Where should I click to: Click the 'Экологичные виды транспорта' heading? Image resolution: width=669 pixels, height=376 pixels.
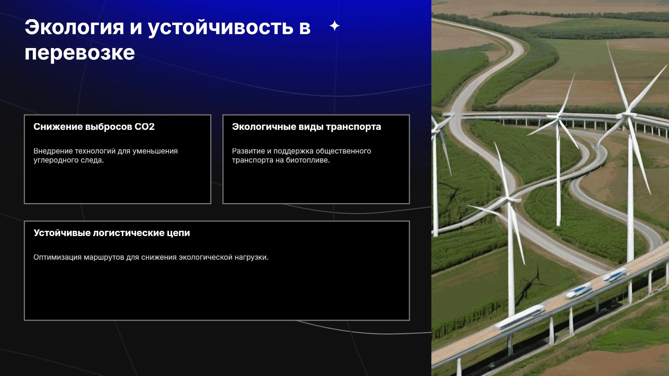[307, 127]
